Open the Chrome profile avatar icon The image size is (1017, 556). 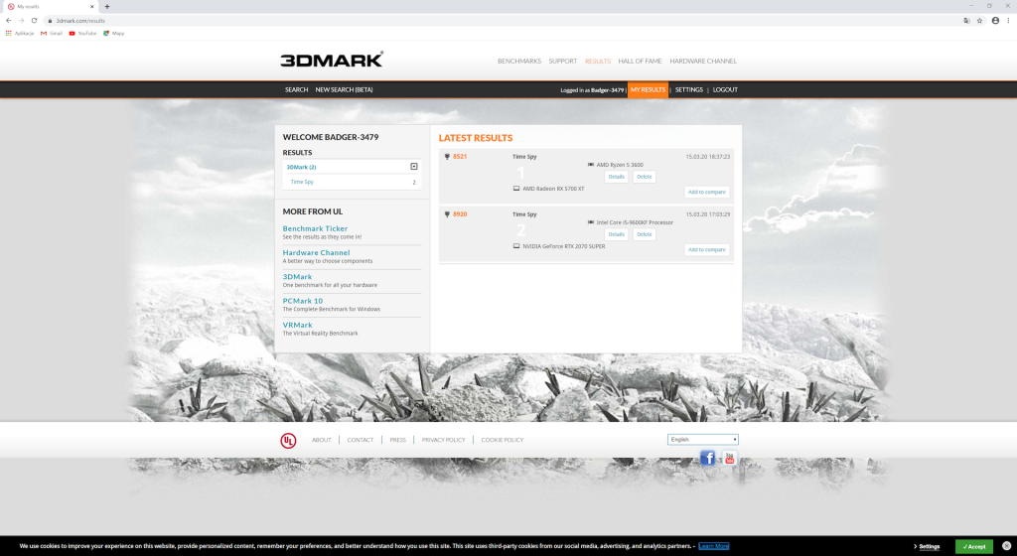coord(995,20)
